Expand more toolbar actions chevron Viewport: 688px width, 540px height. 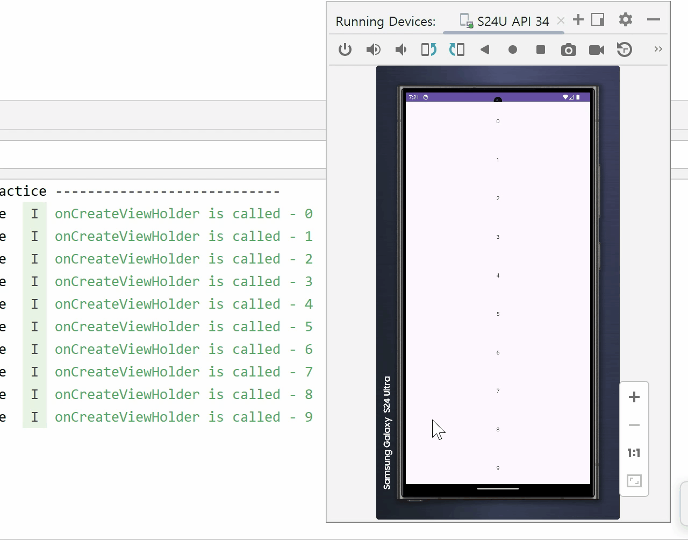click(x=658, y=49)
